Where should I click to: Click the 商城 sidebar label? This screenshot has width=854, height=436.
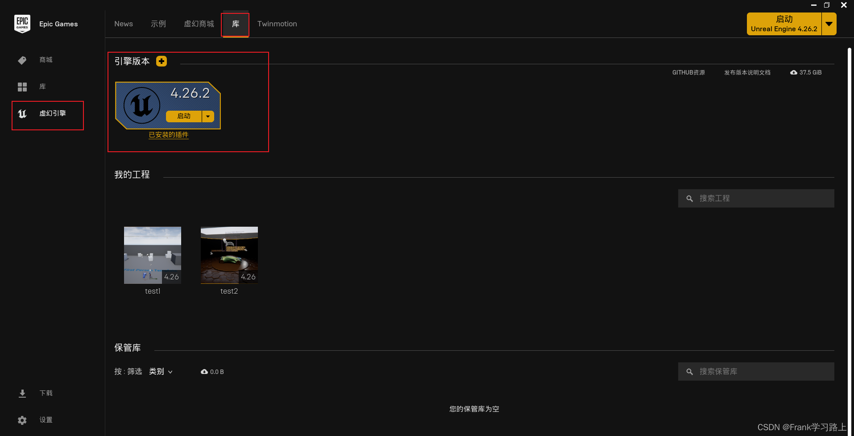click(x=46, y=60)
